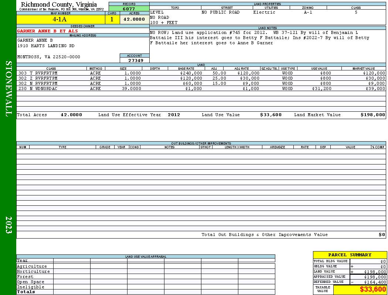
Task: Select map number 4-1A field
Action: coord(60,19)
